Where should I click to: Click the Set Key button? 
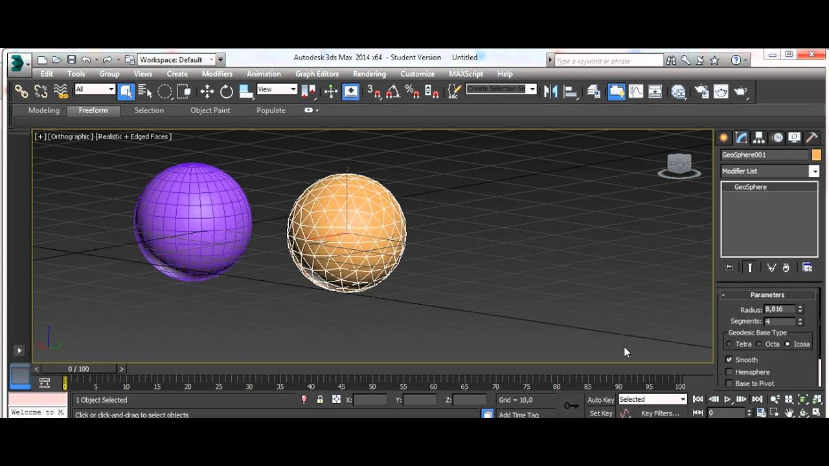(x=601, y=414)
